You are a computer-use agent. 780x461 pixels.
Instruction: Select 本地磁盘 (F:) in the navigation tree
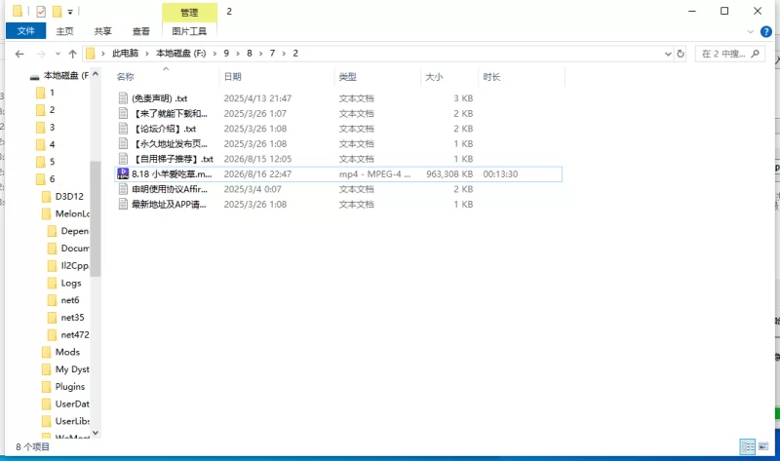[x=66, y=76]
